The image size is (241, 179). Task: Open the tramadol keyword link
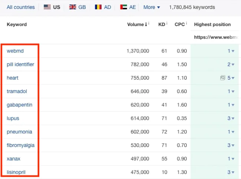click(x=17, y=91)
